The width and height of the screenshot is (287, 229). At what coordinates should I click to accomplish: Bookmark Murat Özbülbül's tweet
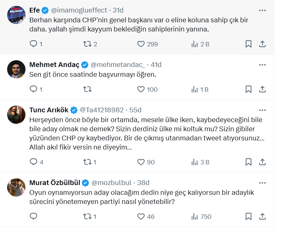coord(248,216)
